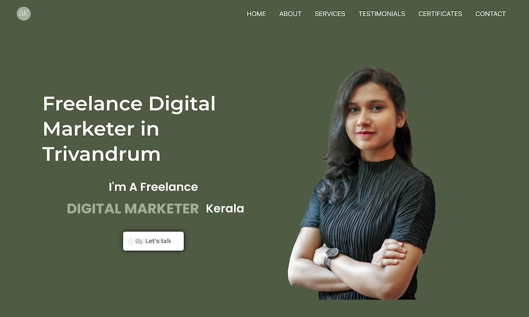Go to the ABOUT section
This screenshot has width=529, height=317.
click(290, 14)
